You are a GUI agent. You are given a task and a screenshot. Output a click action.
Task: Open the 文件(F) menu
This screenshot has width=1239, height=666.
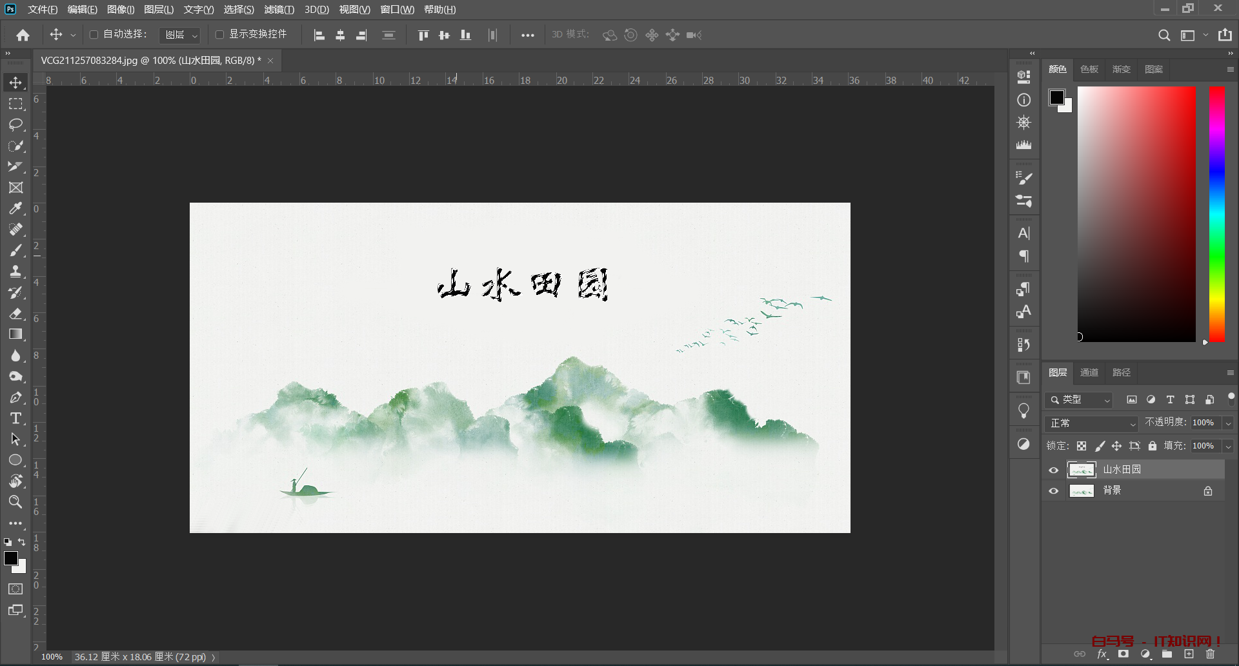(x=42, y=10)
